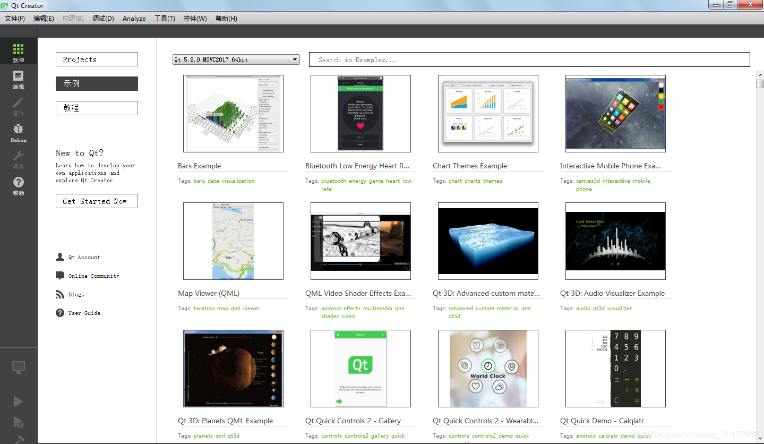Select the 示例 (Examples) button
The image size is (764, 444).
[97, 83]
